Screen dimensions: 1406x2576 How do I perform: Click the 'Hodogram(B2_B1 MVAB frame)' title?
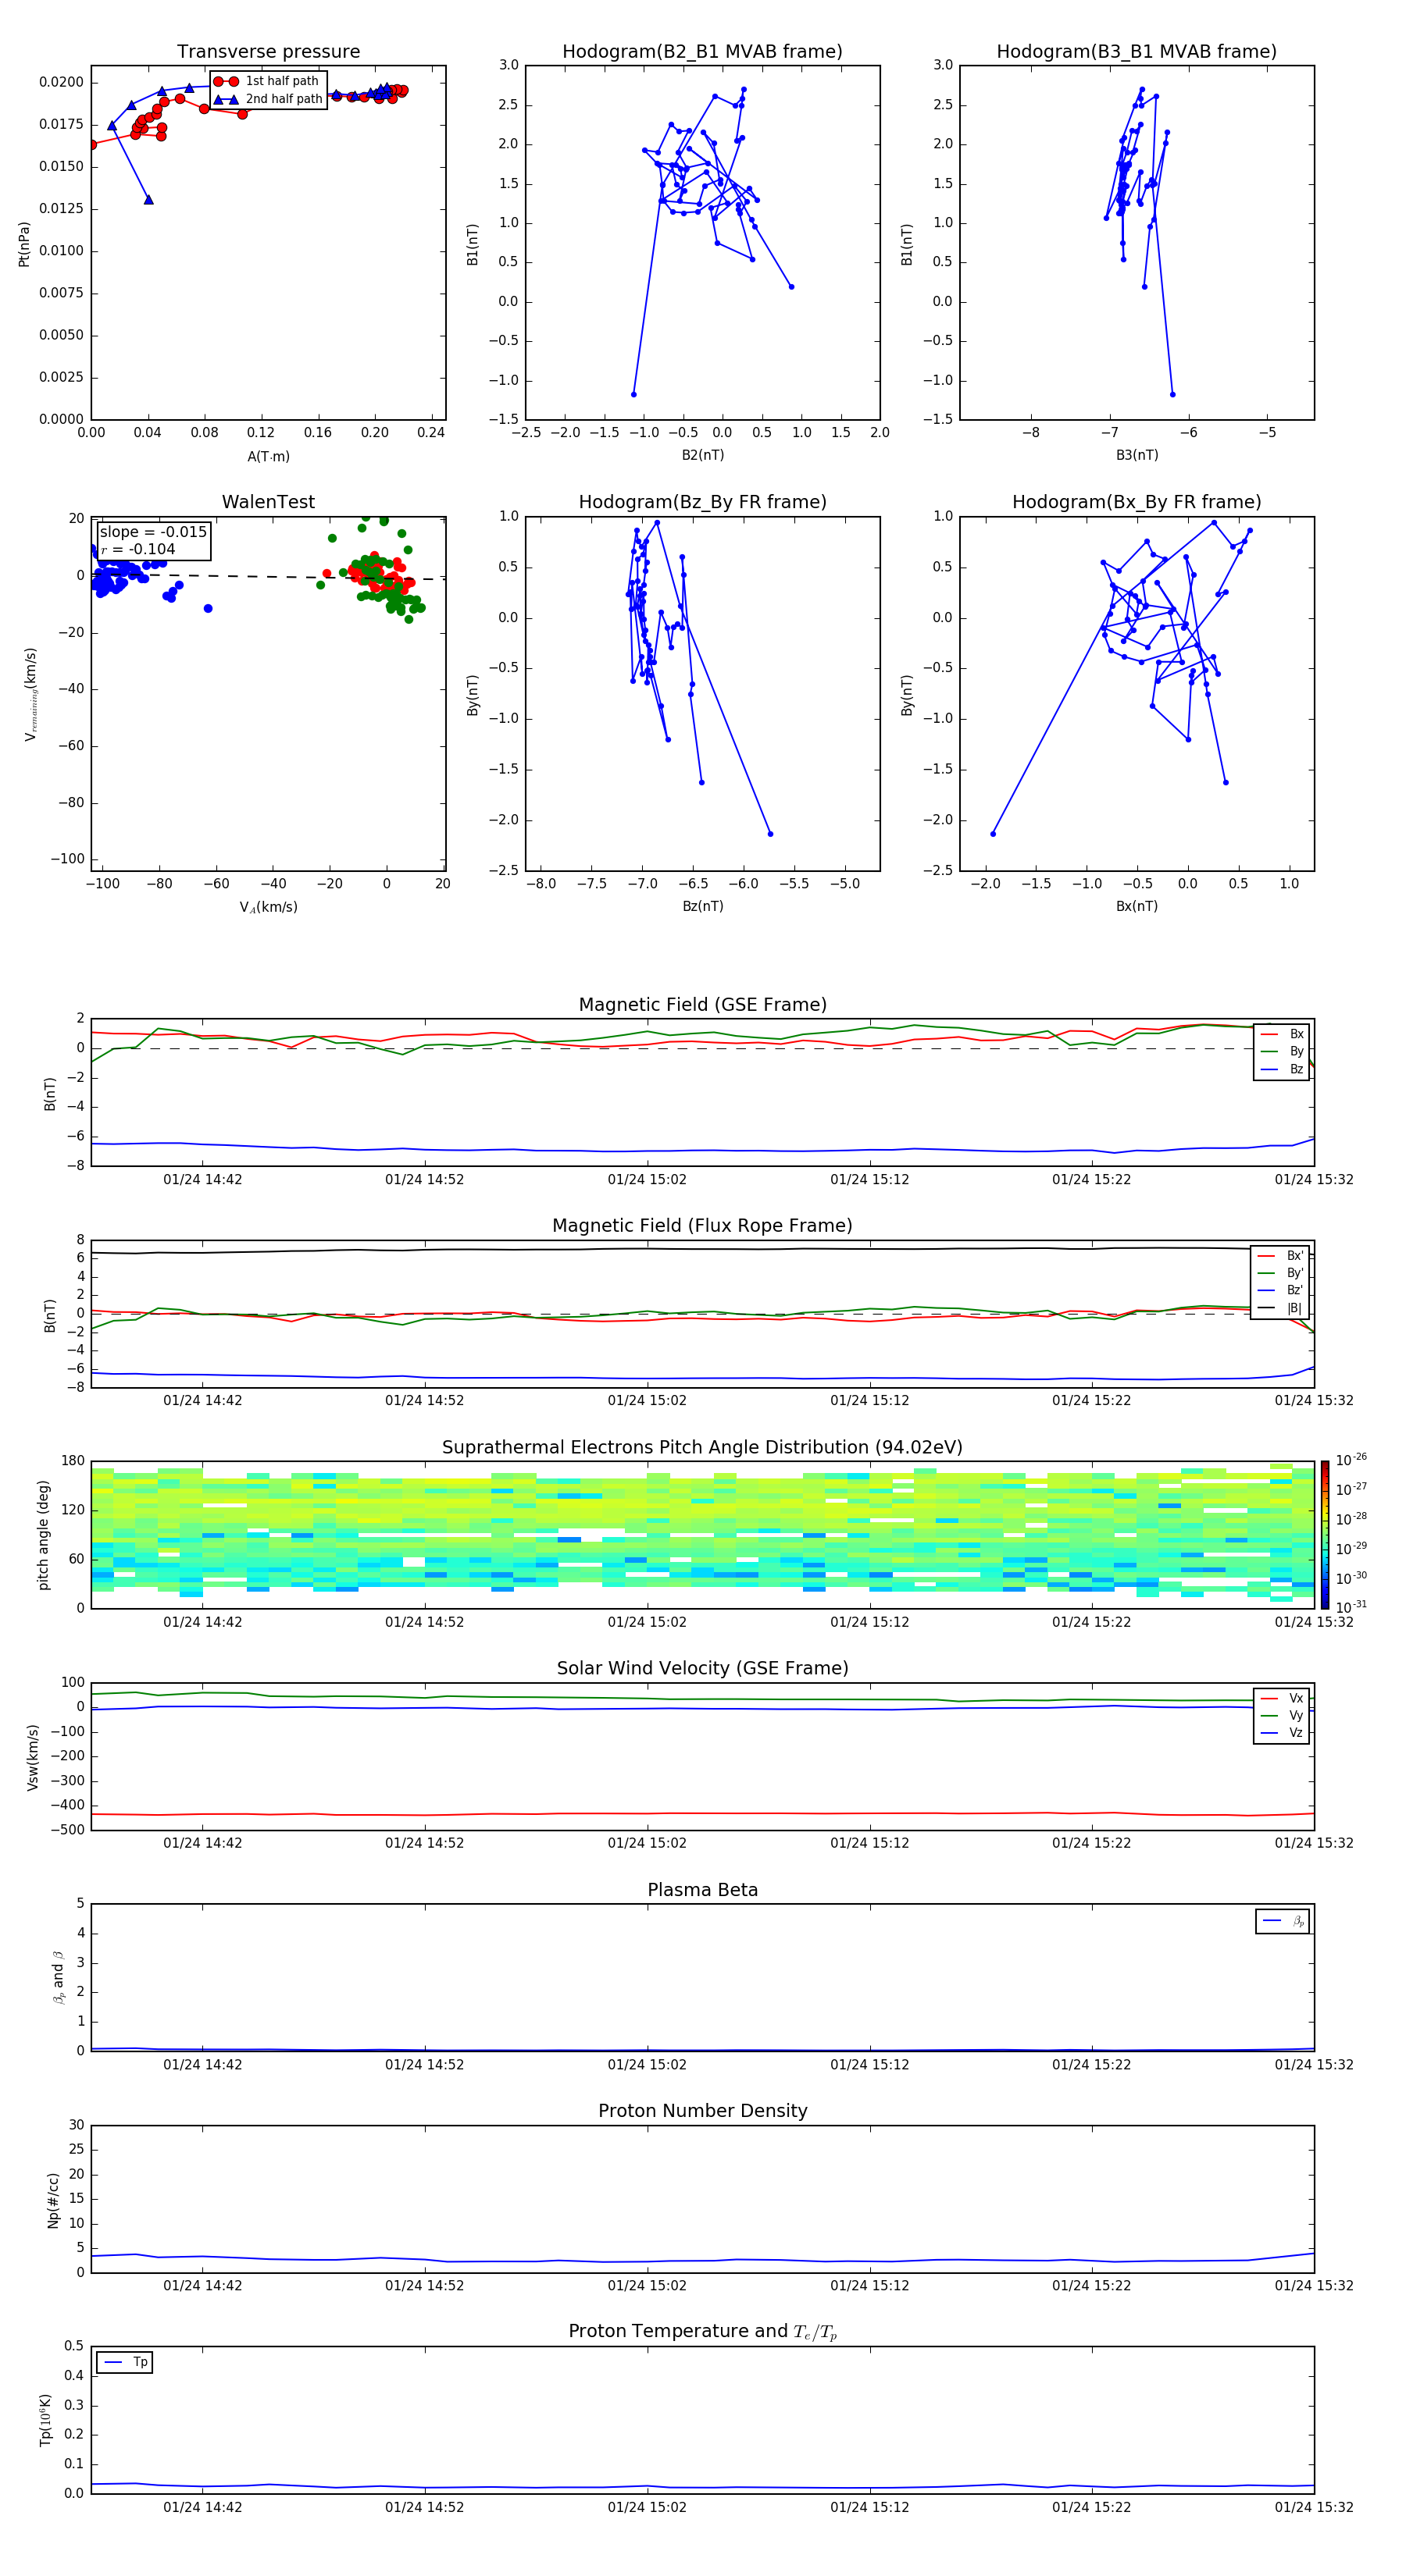pyautogui.click(x=702, y=52)
